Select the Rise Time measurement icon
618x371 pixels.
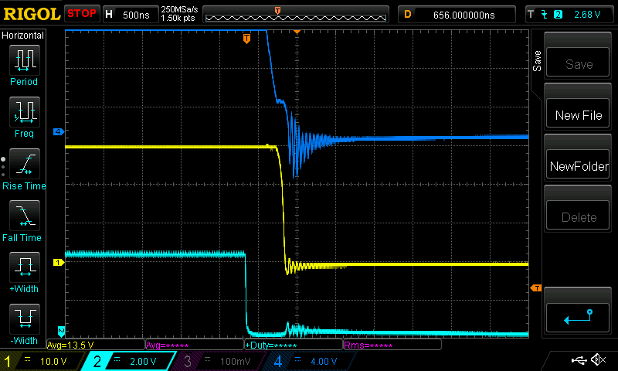point(24,164)
